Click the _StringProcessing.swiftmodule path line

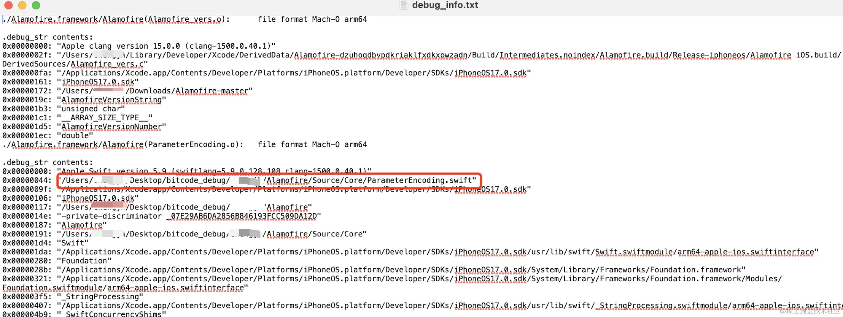click(422, 306)
